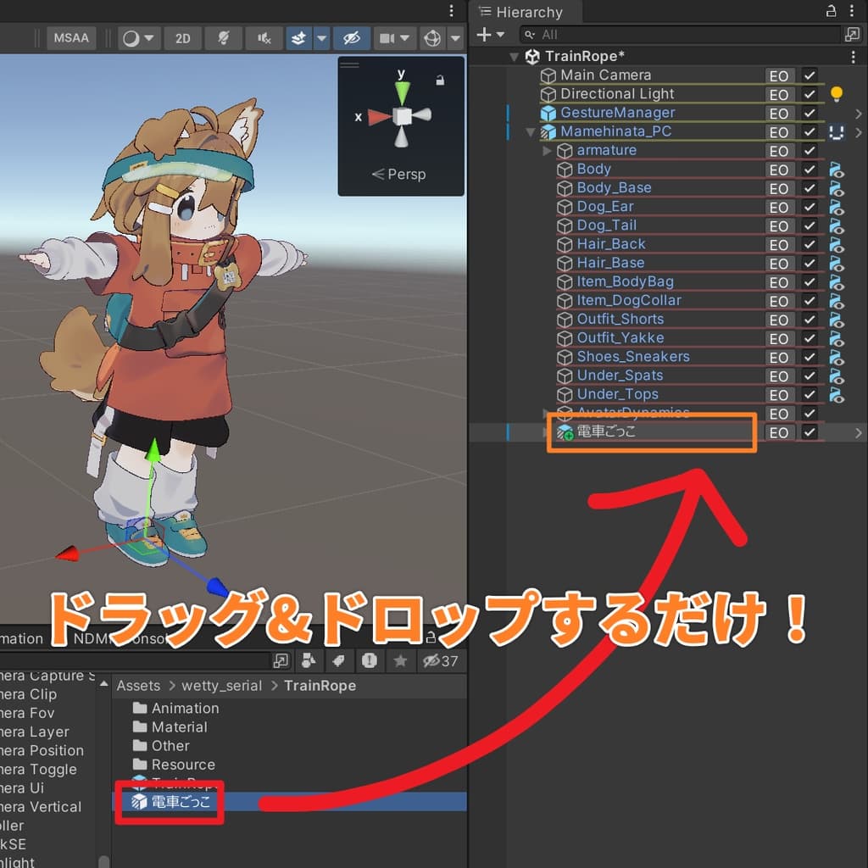This screenshot has width=868, height=868.
Task: Toggle Body active checkbox
Action: (x=810, y=170)
